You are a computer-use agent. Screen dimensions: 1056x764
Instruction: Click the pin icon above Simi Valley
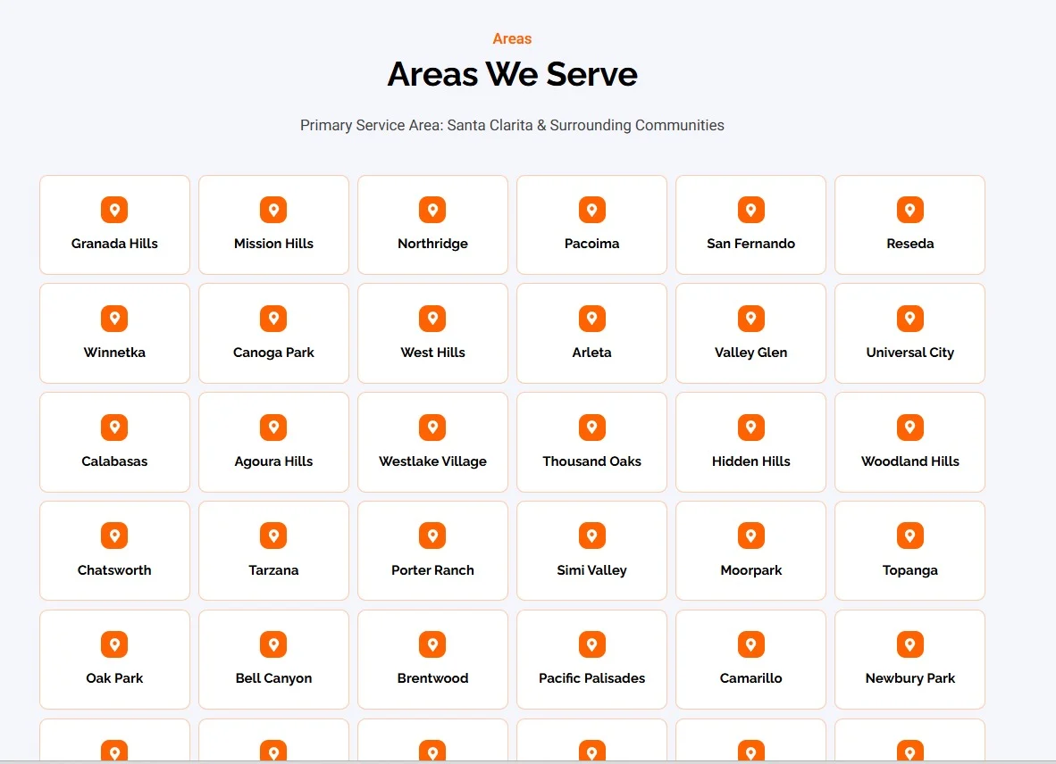592,536
